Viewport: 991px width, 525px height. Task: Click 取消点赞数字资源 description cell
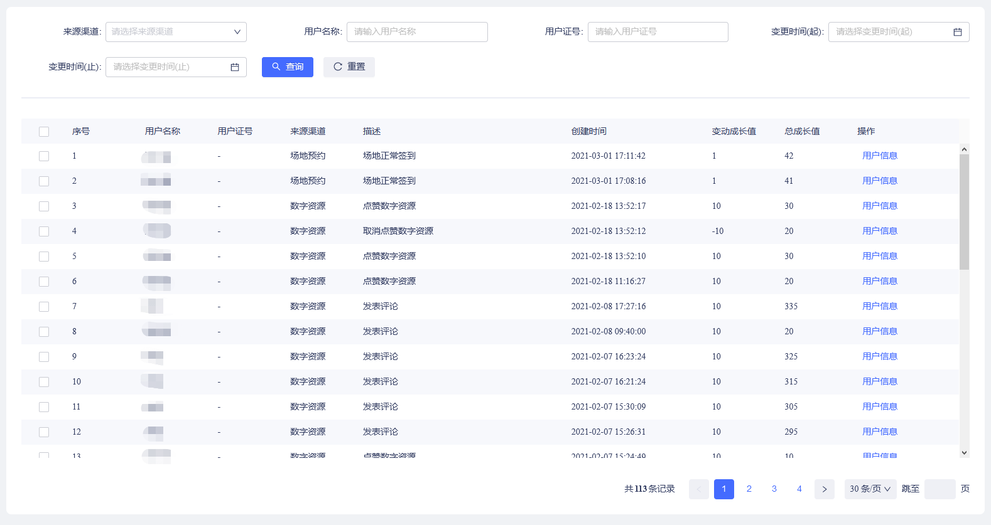[x=398, y=231]
